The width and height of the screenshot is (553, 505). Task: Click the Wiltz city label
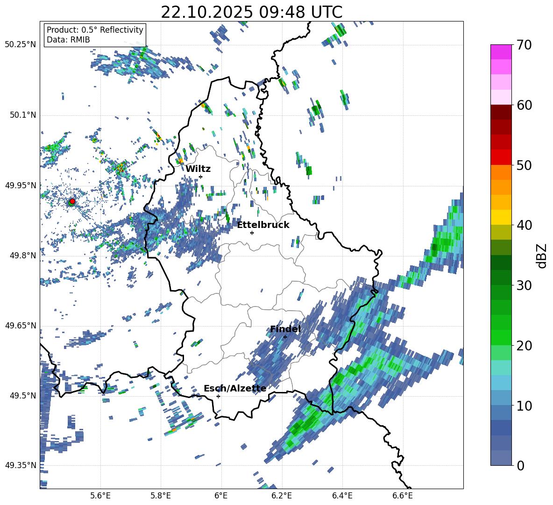click(198, 169)
